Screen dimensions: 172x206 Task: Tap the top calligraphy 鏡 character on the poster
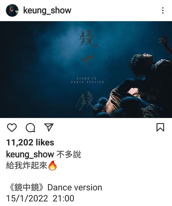point(88,38)
